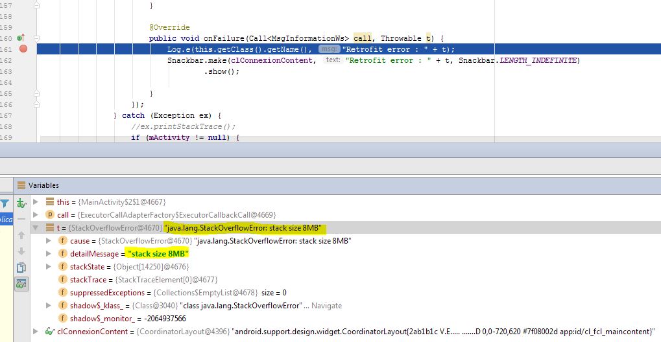Click the blue filter funnel icon
The height and width of the screenshot is (342, 661).
(x=4, y=204)
